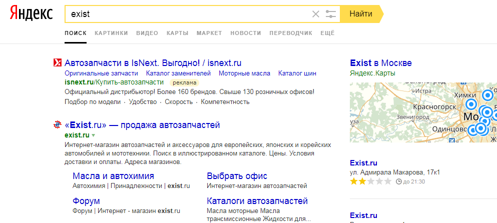Click the Exist.ru result favicon
This screenshot has height=223, width=497.
click(x=57, y=125)
